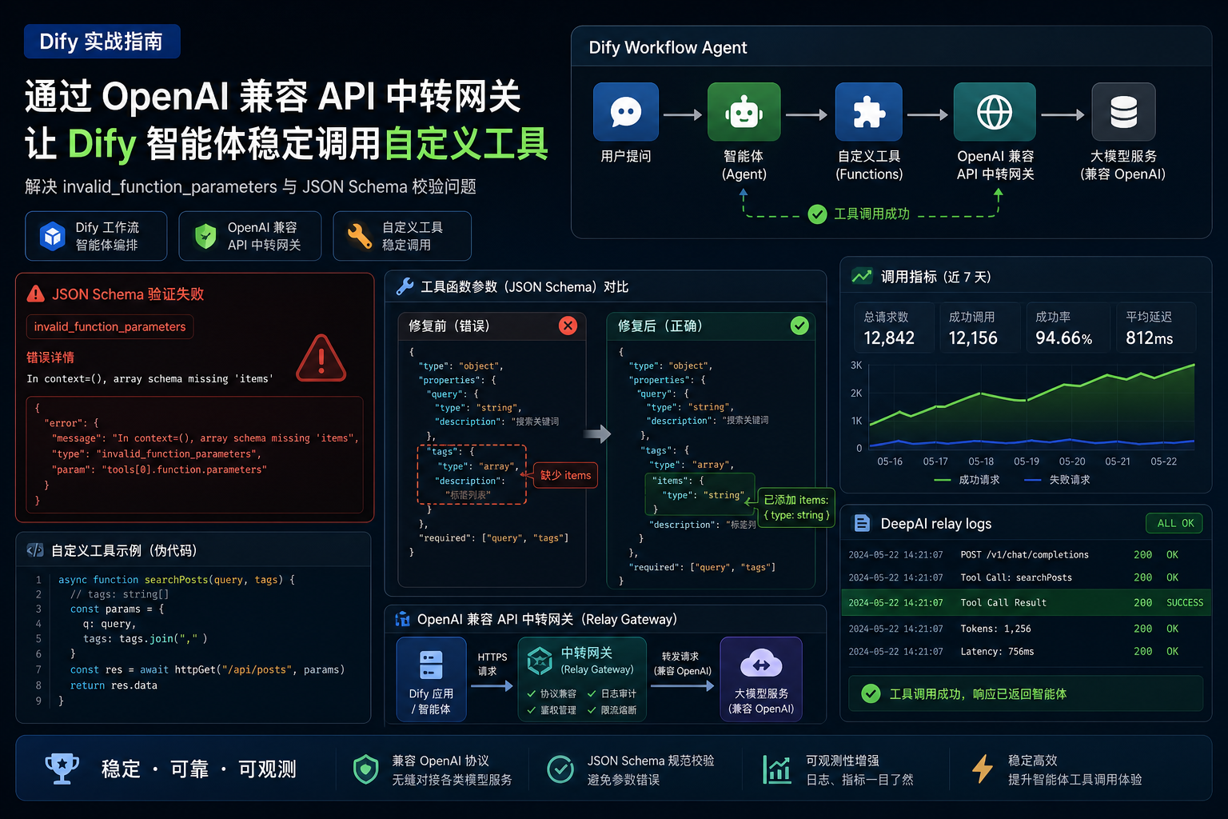This screenshot has width=1228, height=819.
Task: Click the code icon beside 自定义工具示例
Action: [35, 550]
